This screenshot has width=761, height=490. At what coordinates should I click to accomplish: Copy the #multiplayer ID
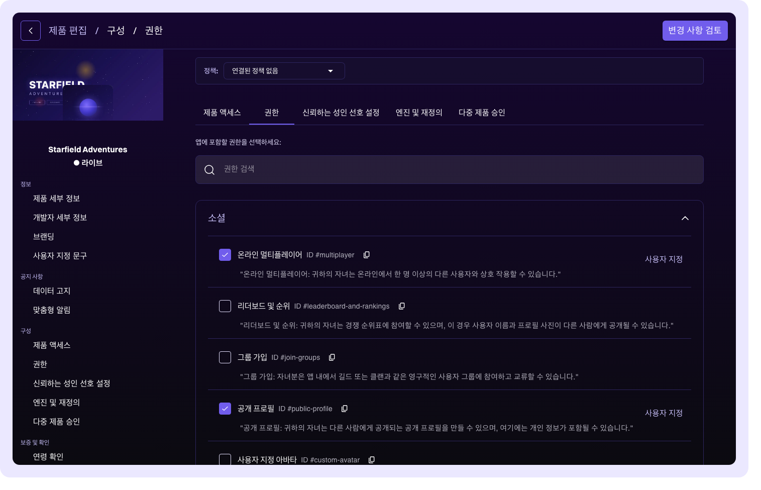pyautogui.click(x=367, y=255)
